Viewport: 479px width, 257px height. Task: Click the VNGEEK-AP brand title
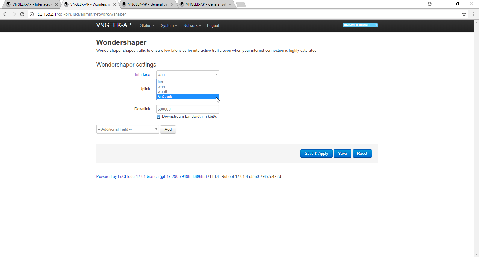point(114,25)
